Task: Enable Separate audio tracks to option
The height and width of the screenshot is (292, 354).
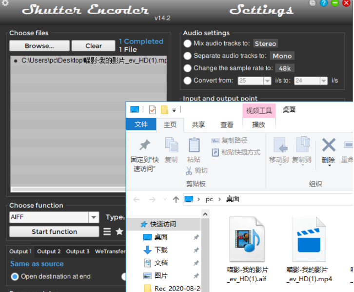Action: [187, 56]
